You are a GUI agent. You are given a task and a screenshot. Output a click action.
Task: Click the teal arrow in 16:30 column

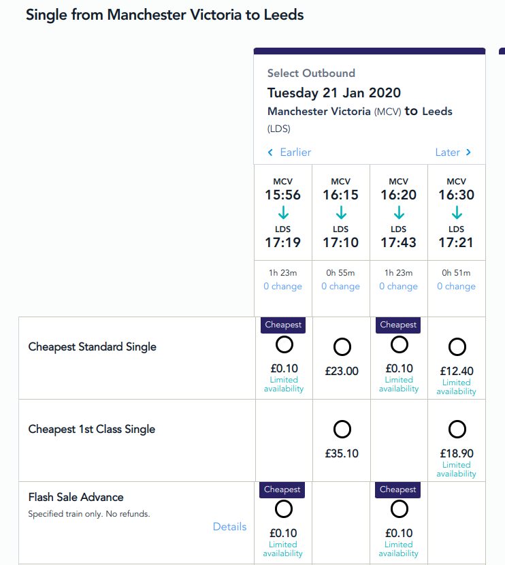pos(457,213)
